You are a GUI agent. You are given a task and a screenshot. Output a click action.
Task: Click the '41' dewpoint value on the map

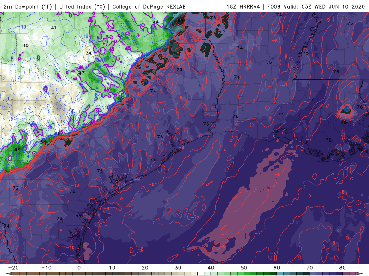coord(54,28)
